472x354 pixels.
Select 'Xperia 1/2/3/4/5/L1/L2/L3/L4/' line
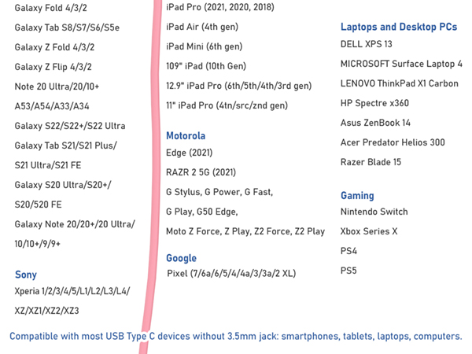pos(72,291)
